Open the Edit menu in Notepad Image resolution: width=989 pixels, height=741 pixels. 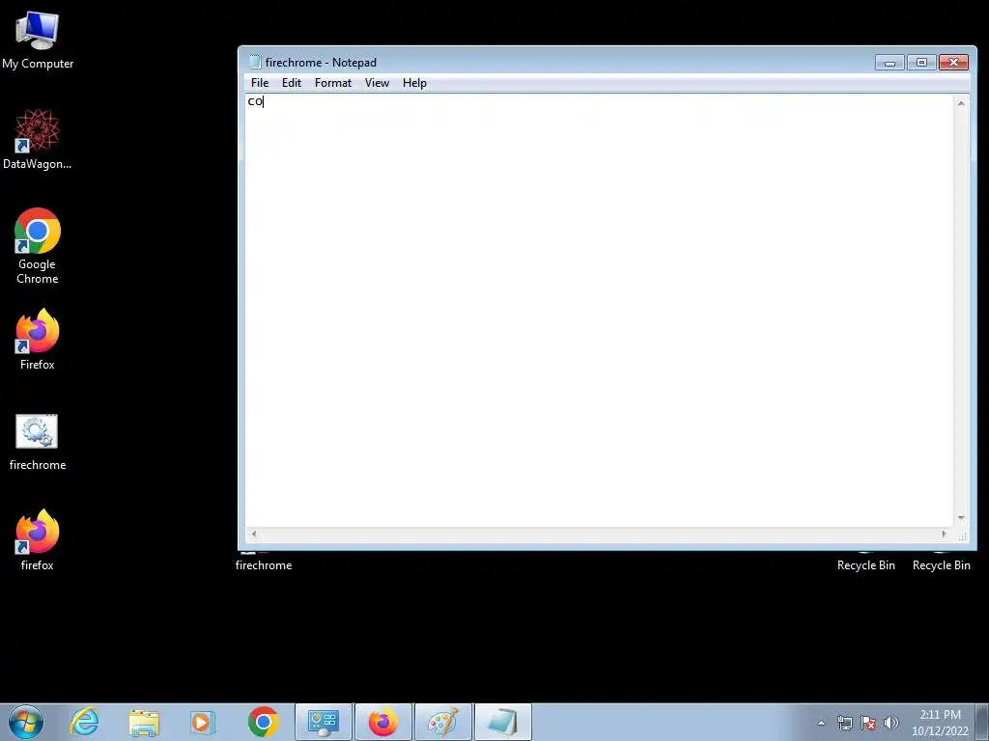(292, 83)
